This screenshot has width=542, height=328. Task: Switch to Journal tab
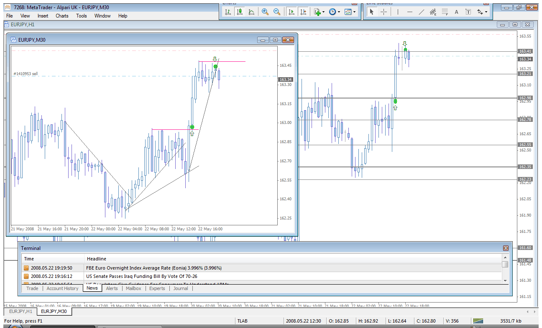[181, 288]
